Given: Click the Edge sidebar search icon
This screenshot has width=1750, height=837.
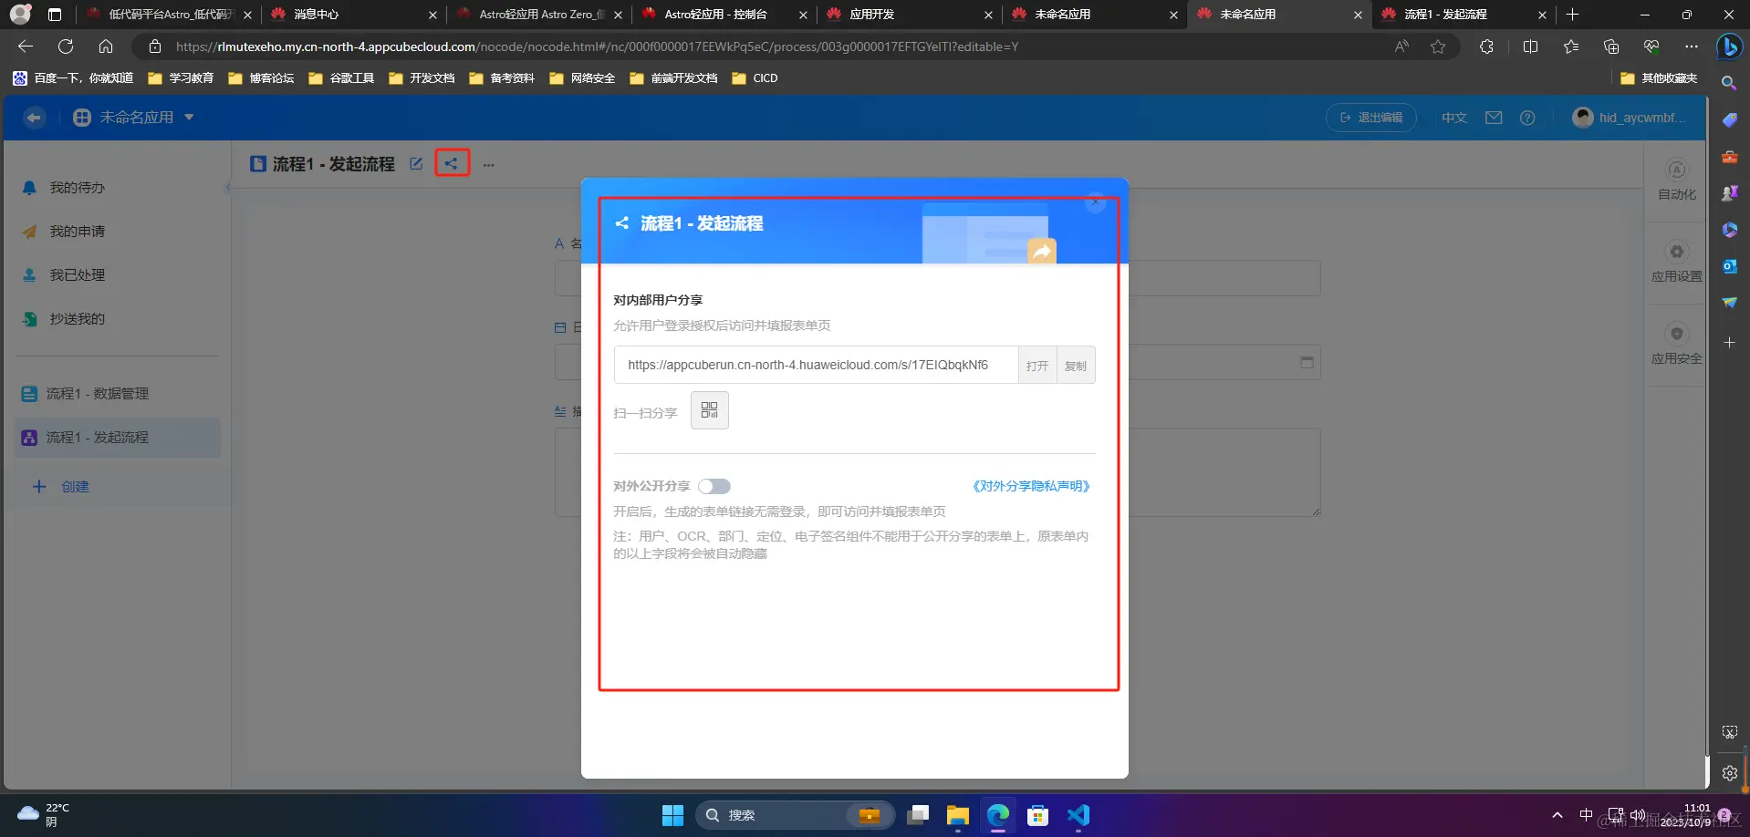Looking at the screenshot, I should pyautogui.click(x=1729, y=83).
